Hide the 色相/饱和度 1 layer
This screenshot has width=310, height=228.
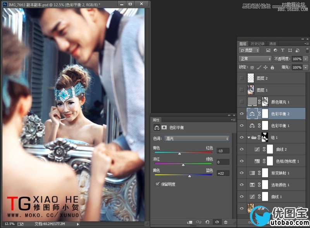pos(241,161)
